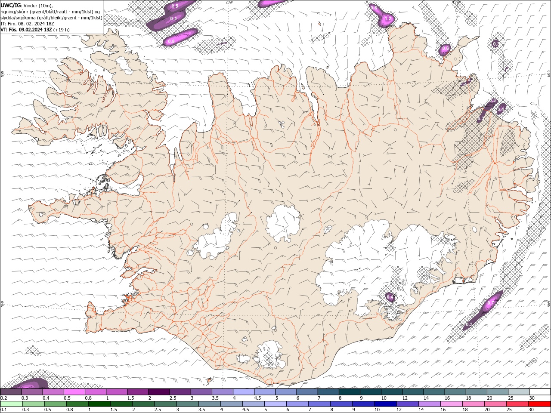This screenshot has height=413, width=551.
Task: Click the '0.7' precipitation label off the southeast coast
Action: tap(491, 303)
